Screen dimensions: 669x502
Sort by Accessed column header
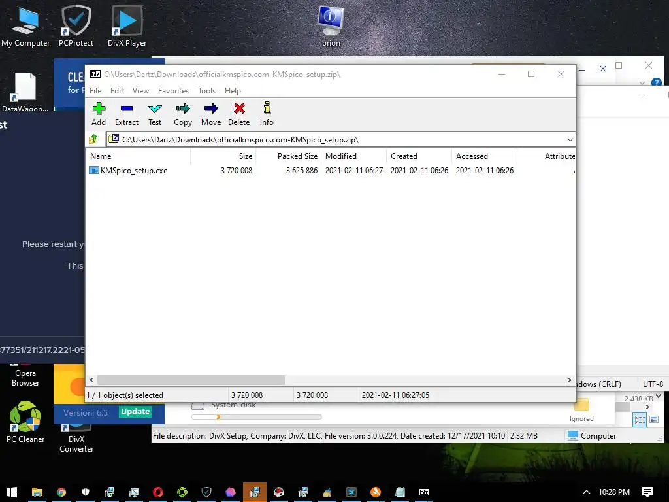(x=485, y=156)
